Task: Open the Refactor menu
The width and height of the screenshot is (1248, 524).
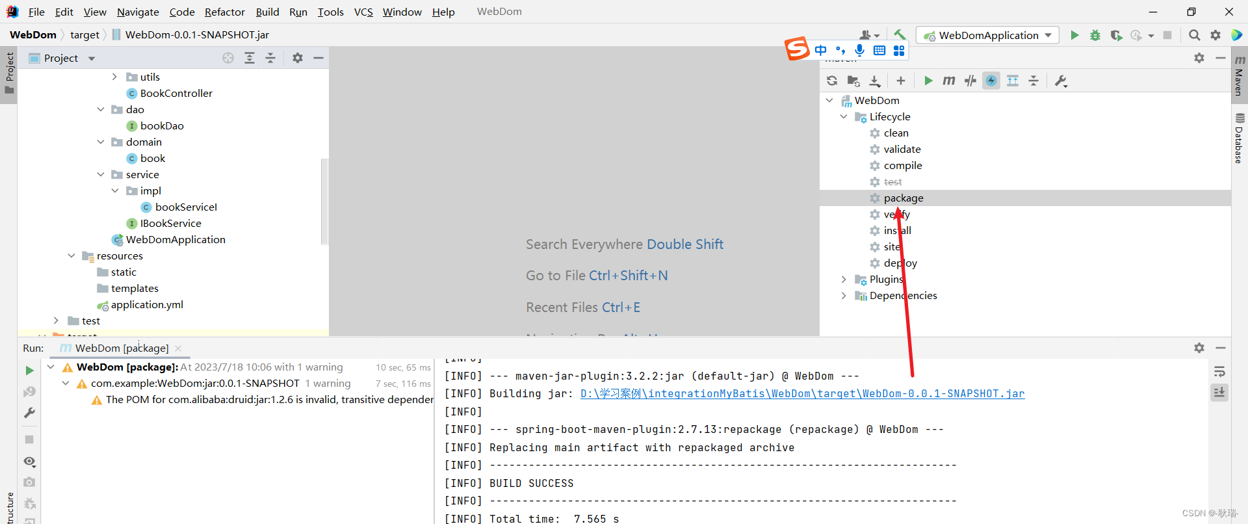Action: (x=224, y=12)
